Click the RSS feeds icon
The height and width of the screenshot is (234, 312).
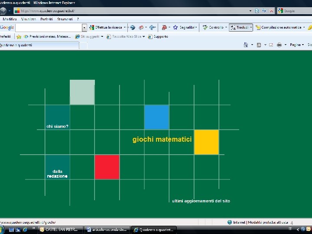259,45
